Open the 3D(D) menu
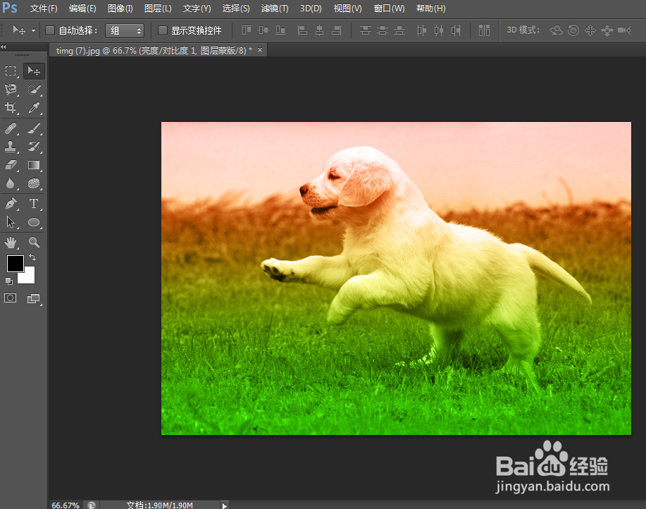The image size is (646, 509). (x=311, y=8)
